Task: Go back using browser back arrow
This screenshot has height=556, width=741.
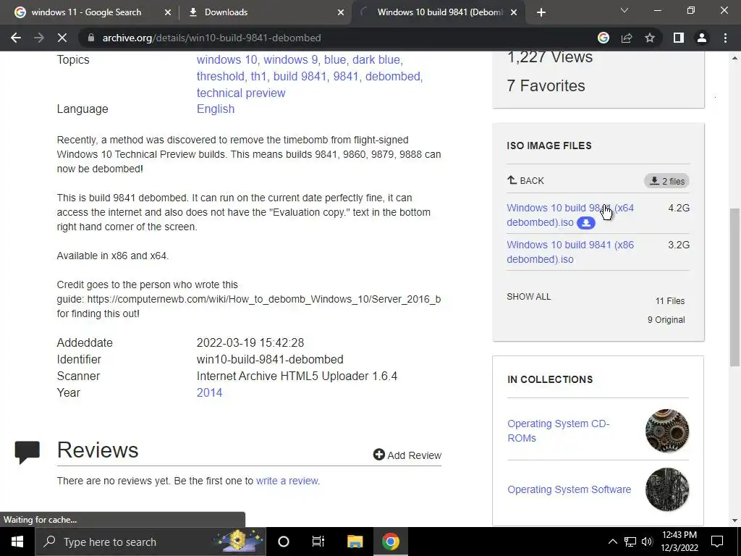Action: click(16, 38)
